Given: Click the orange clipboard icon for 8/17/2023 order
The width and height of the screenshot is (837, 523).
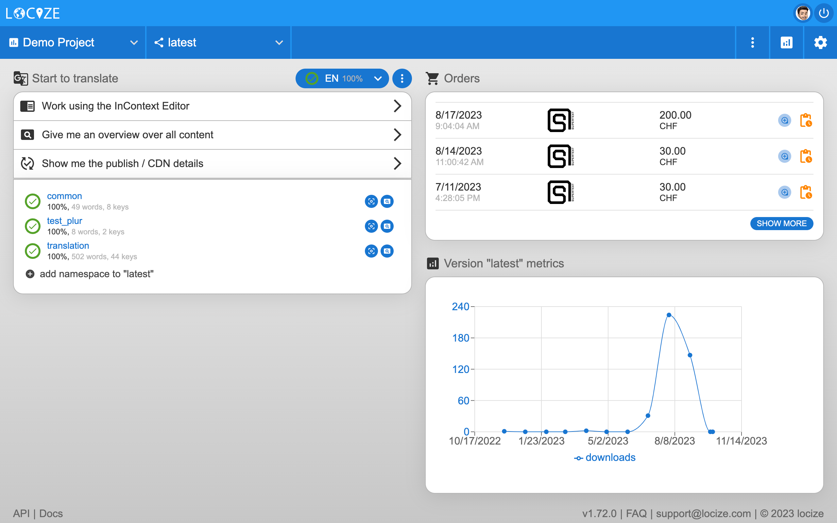Looking at the screenshot, I should click(806, 120).
